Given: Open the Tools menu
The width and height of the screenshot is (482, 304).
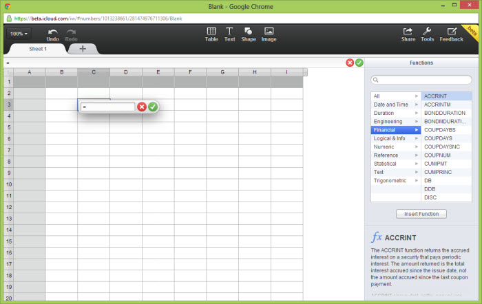Looking at the screenshot, I should (x=428, y=34).
